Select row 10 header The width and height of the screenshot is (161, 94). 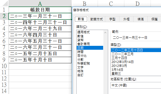coord(4,66)
